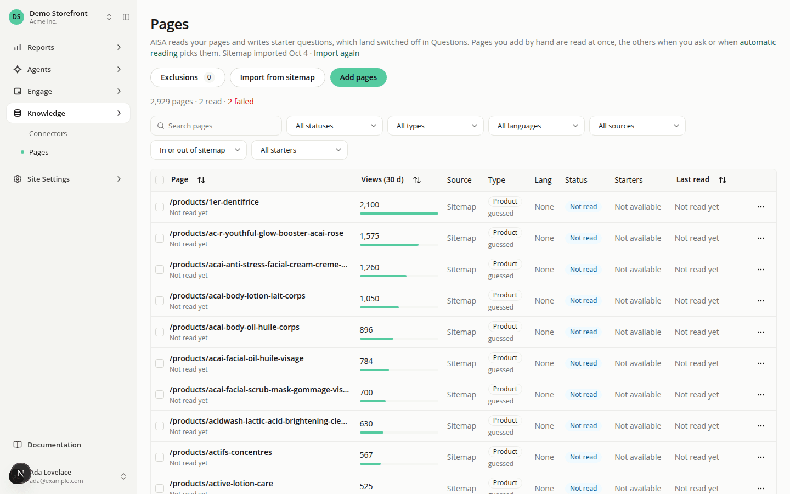
Task: Click the search magnifier icon
Action: click(x=161, y=126)
